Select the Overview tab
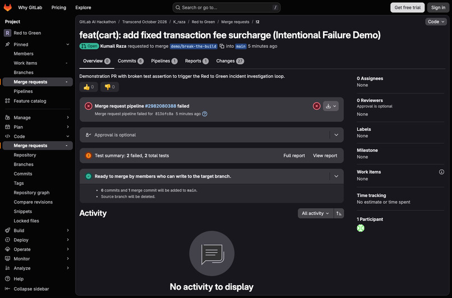This screenshot has width=452, height=298. click(x=96, y=61)
